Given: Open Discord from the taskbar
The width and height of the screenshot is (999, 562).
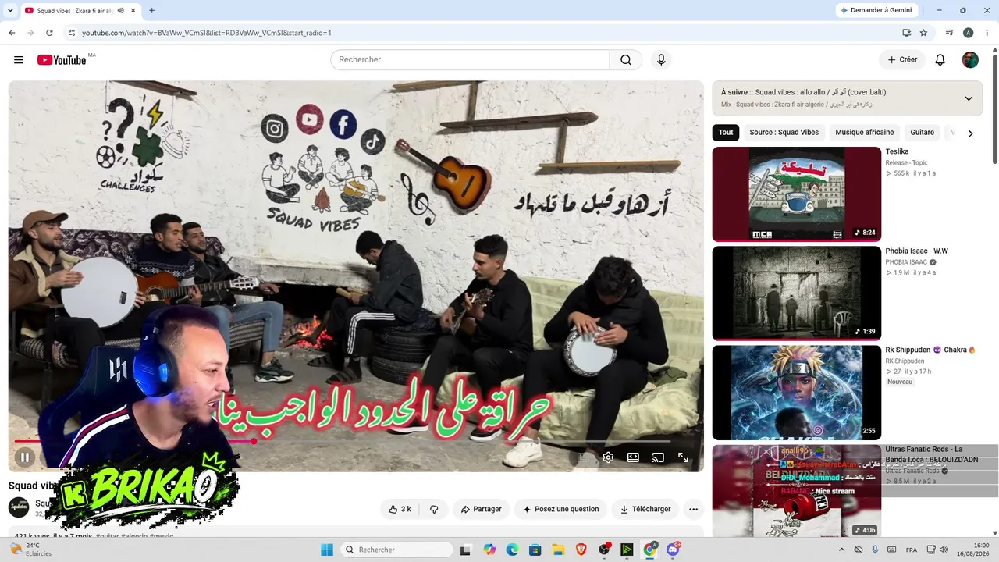Looking at the screenshot, I should 673,550.
